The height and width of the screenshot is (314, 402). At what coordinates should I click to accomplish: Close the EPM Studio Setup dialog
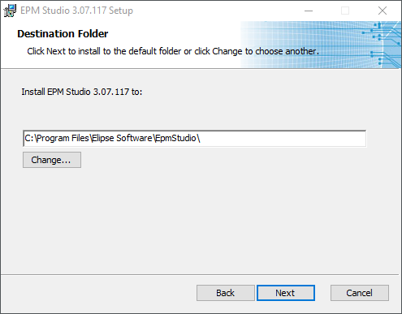coord(383,11)
